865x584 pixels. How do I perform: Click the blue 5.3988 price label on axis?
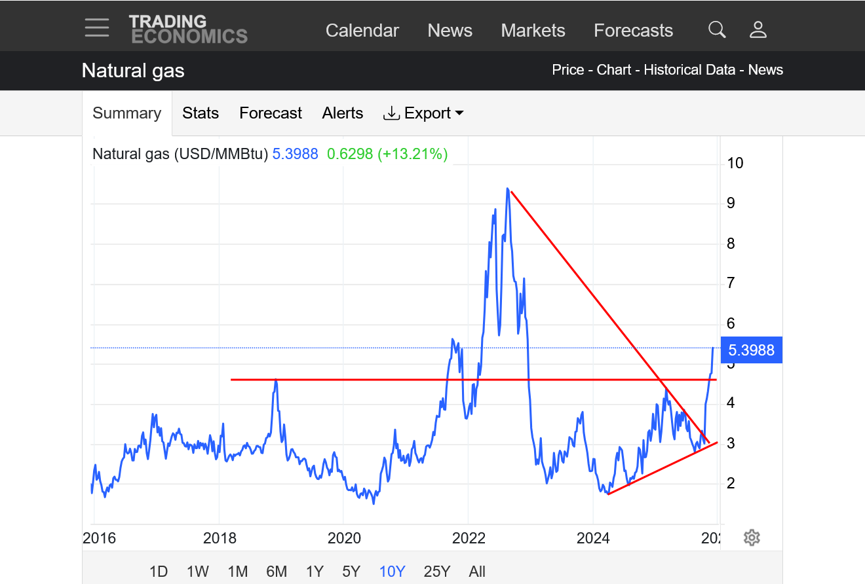point(751,350)
